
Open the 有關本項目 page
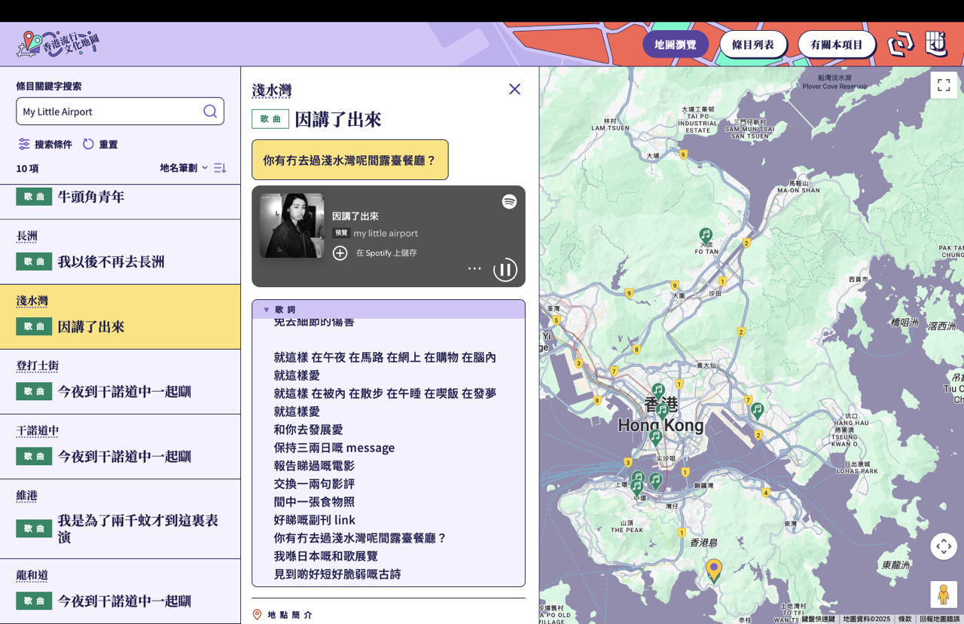tap(836, 44)
